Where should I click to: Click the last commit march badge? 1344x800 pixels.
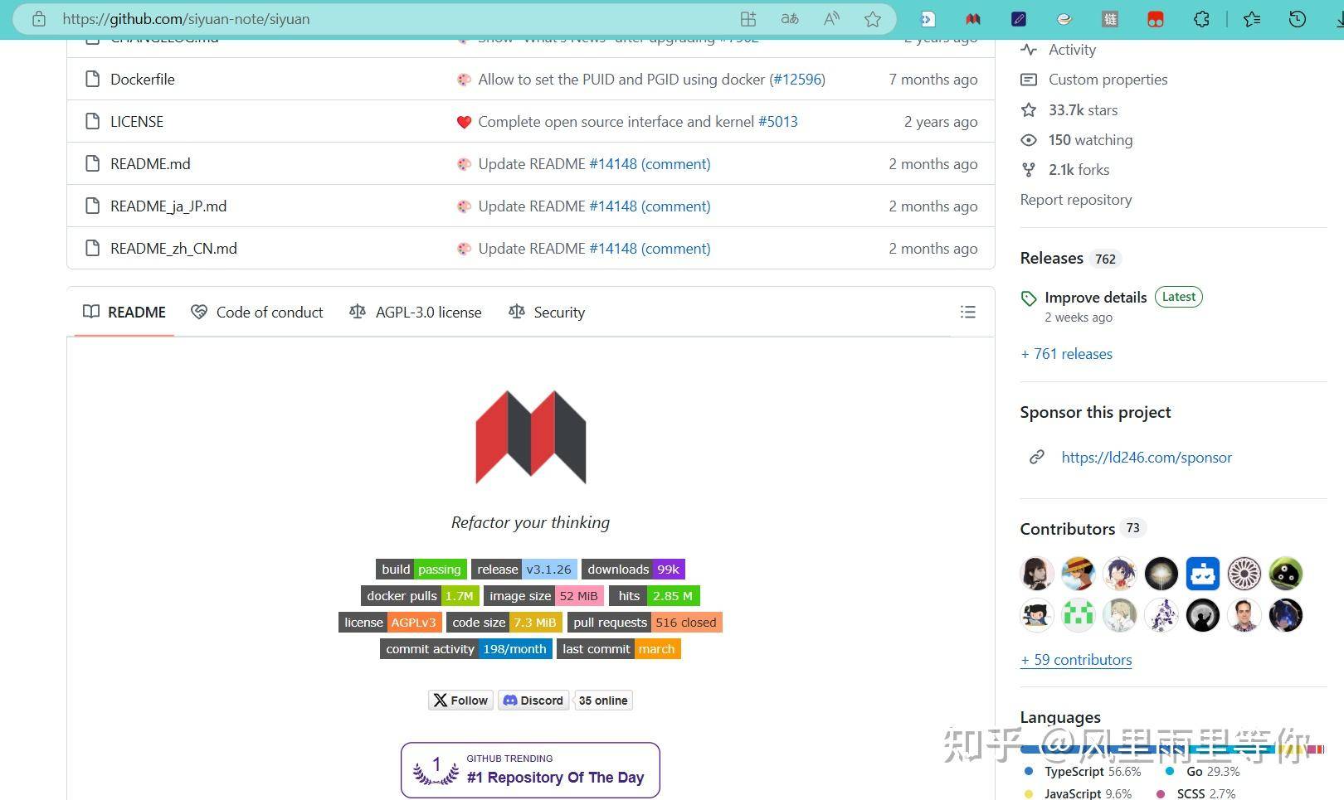point(619,648)
